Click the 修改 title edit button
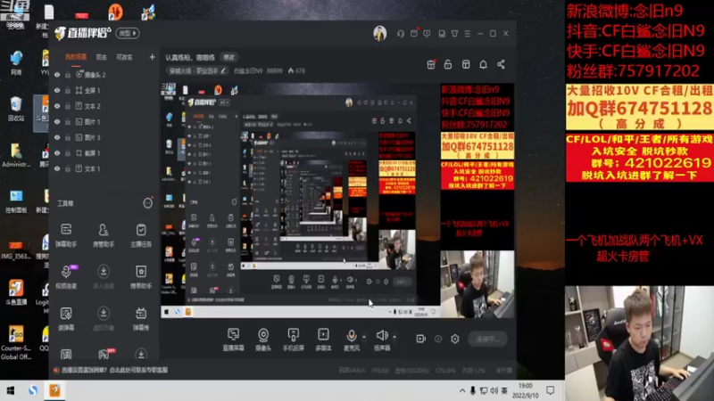Image resolution: width=714 pixels, height=401 pixels. coord(229,57)
